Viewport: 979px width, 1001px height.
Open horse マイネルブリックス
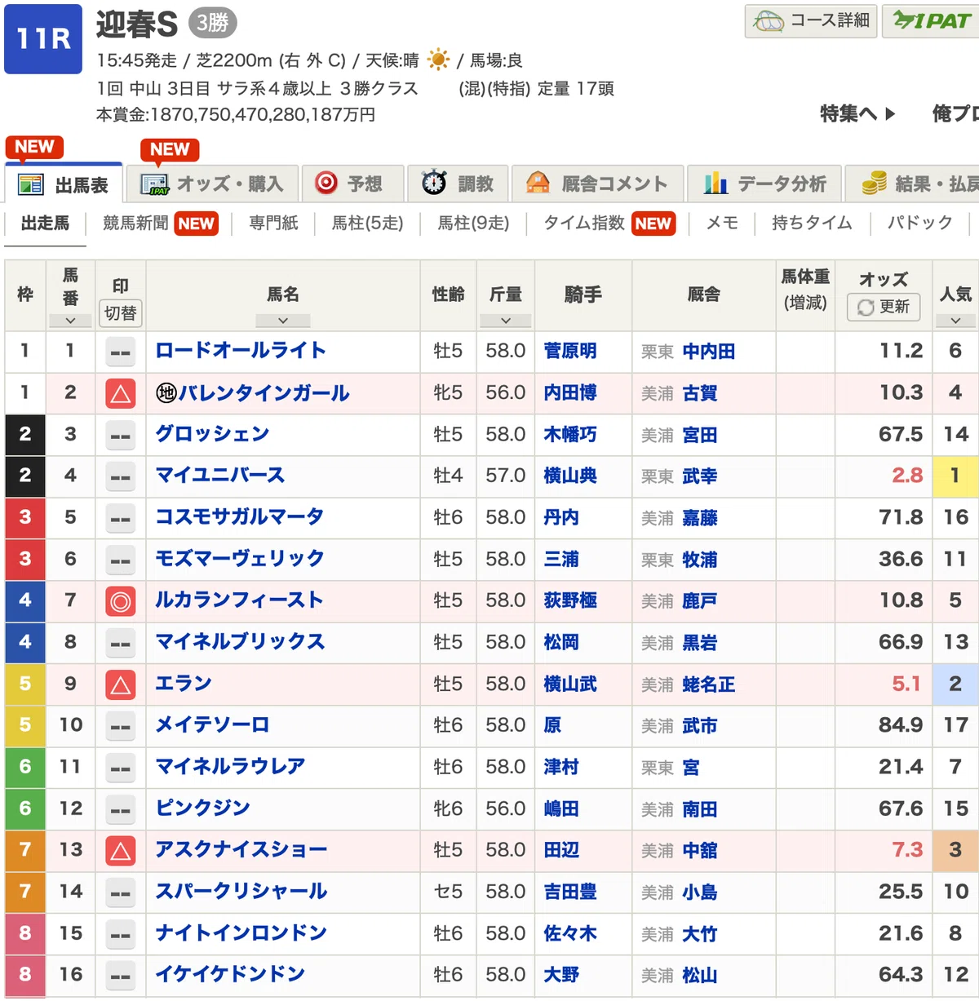[x=240, y=641]
